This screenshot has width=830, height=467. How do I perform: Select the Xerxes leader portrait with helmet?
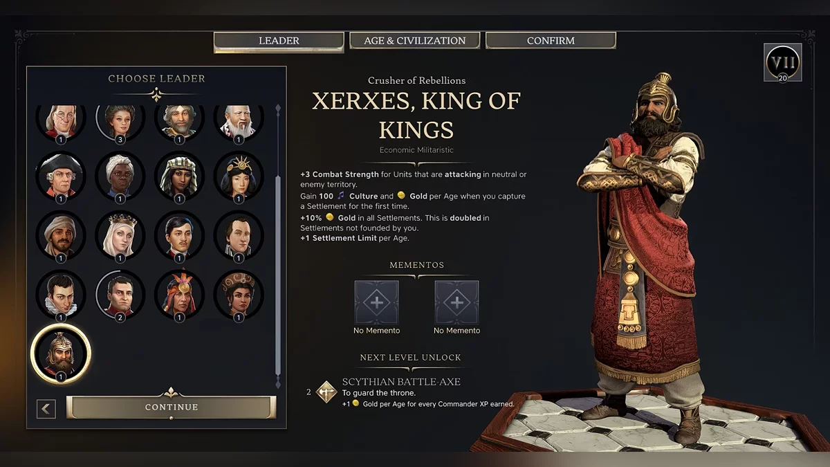coord(61,353)
